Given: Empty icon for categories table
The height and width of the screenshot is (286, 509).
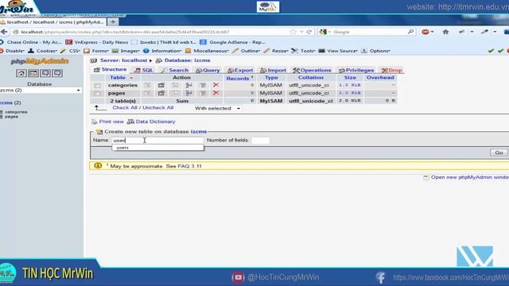Looking at the screenshot, I should (203, 85).
